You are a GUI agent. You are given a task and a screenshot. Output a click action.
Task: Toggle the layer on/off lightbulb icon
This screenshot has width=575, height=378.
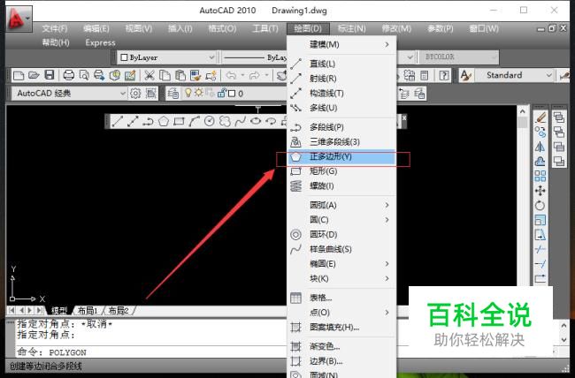click(x=188, y=93)
